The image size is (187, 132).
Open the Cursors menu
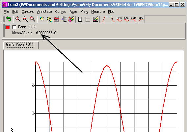click(28, 12)
